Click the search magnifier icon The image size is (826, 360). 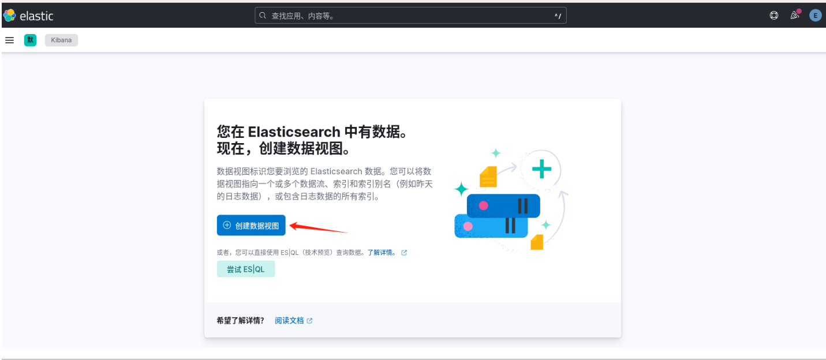click(x=263, y=16)
